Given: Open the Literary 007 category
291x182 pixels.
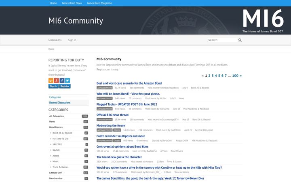Looking at the screenshot, I should click(x=55, y=173).
